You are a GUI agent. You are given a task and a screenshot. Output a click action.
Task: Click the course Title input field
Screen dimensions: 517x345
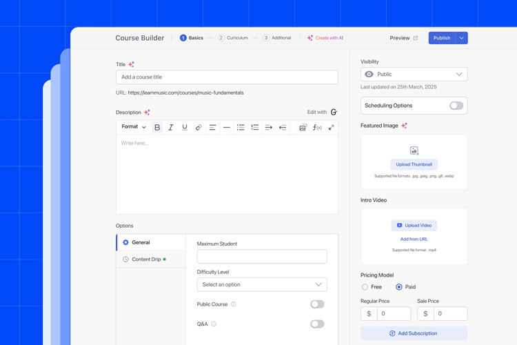pyautogui.click(x=227, y=77)
